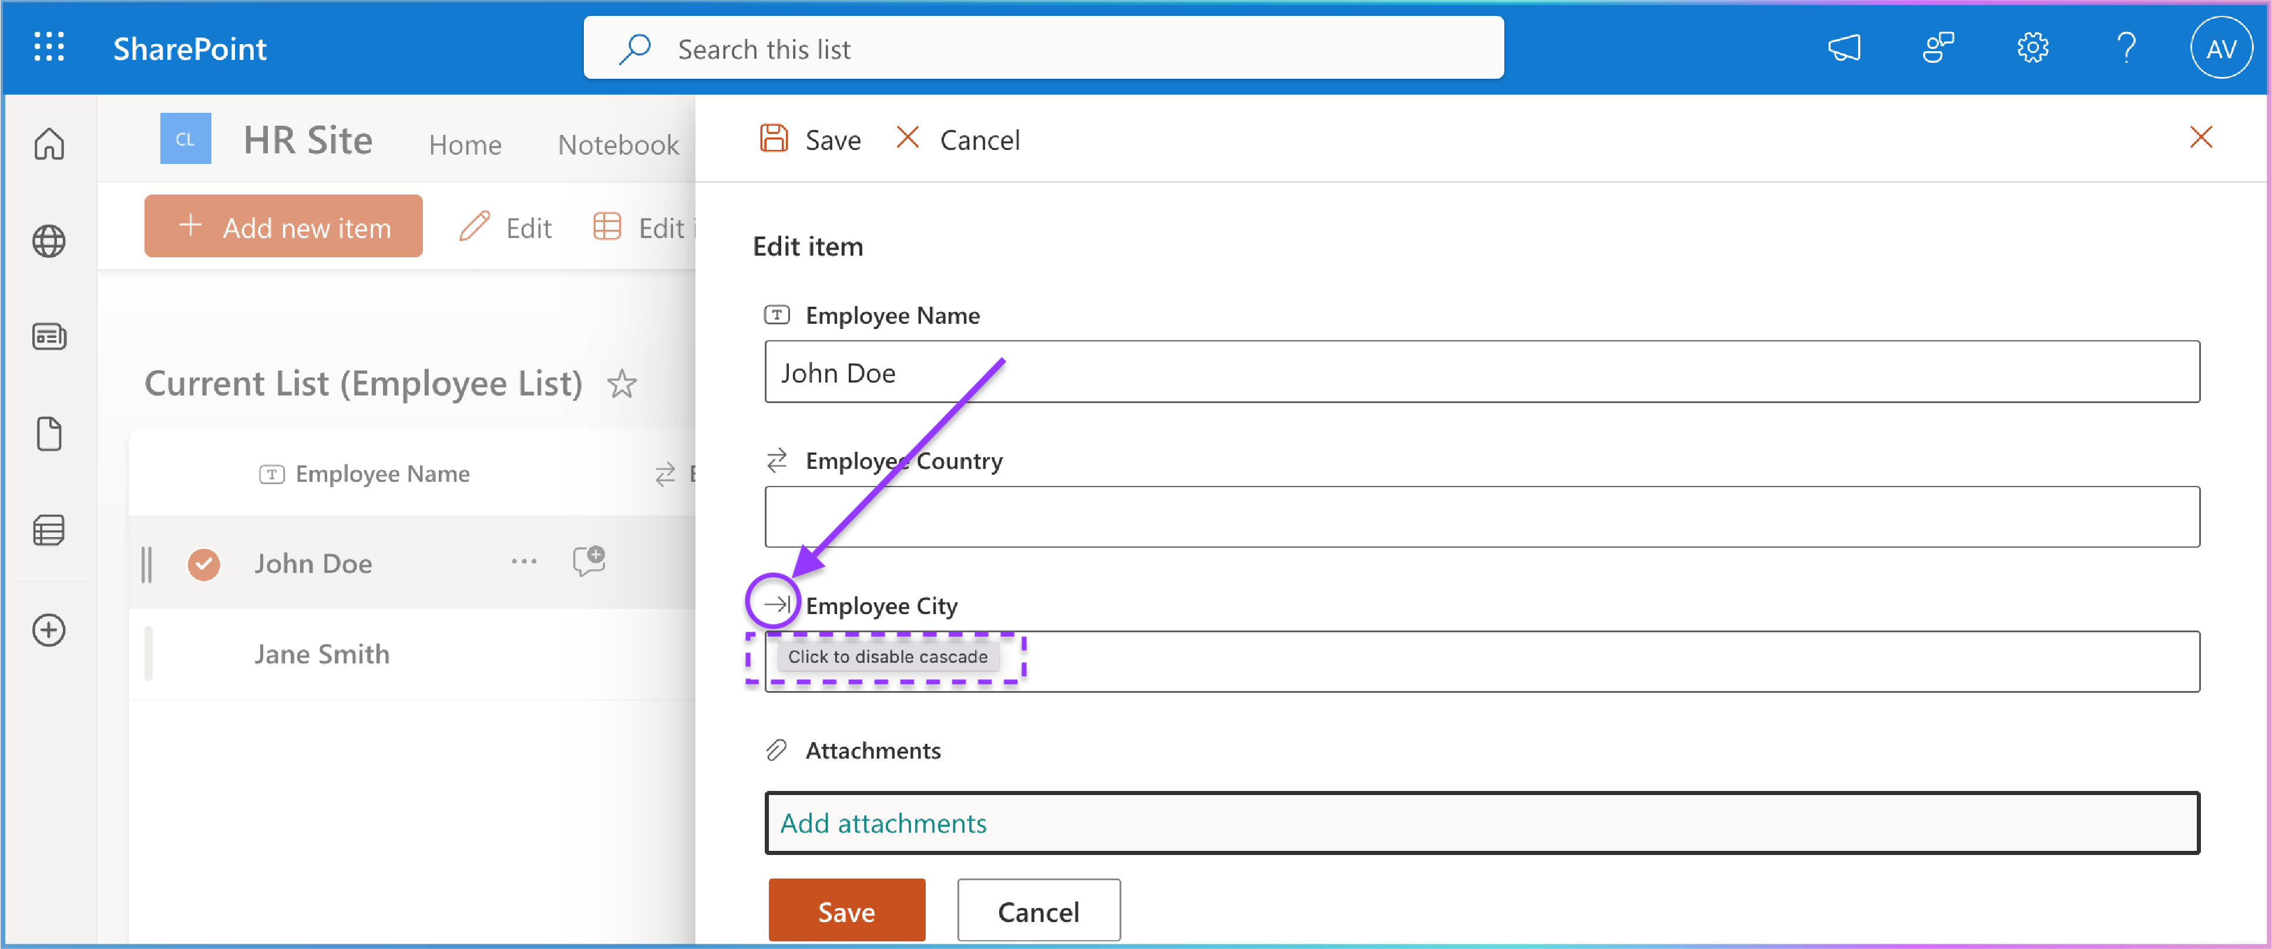Open the Employee Country cascade field
This screenshot has height=949, width=2272.
click(1482, 517)
